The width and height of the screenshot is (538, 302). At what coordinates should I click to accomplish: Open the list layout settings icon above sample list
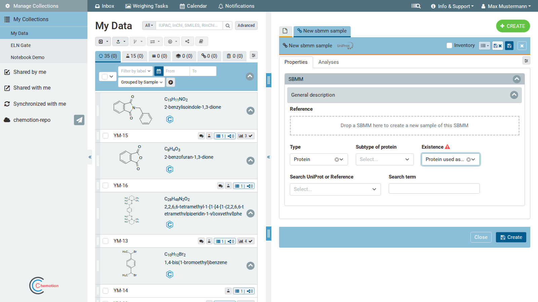coord(254,55)
